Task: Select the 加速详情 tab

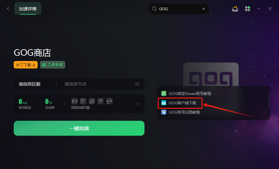Action: click(28, 8)
